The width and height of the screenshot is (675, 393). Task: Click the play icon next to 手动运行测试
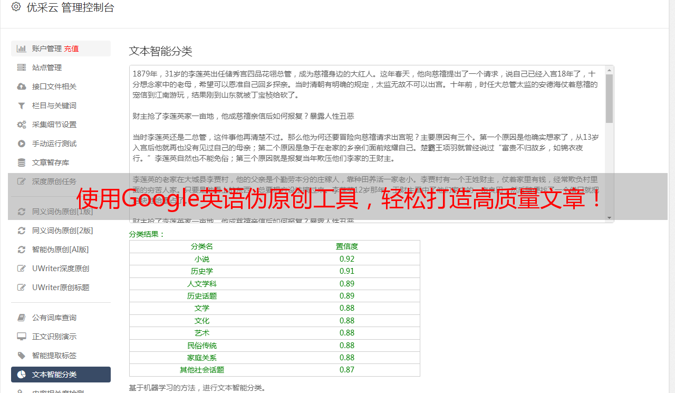[x=22, y=143]
